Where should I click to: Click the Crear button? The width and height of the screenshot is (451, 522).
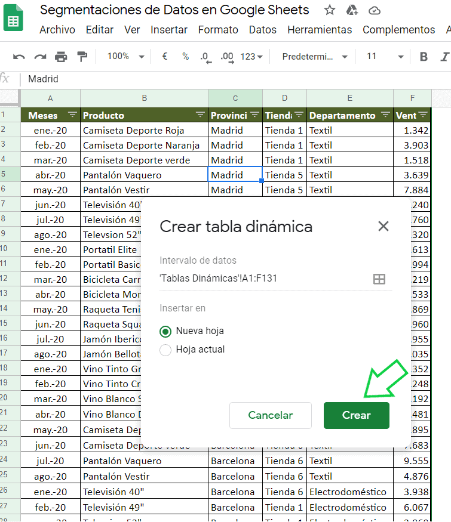pos(357,415)
